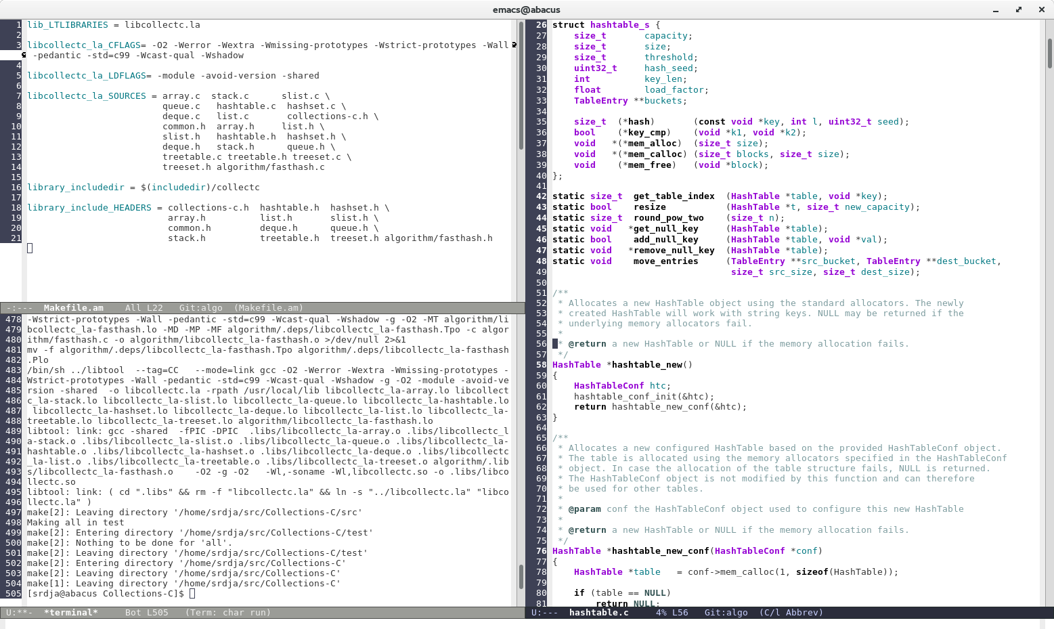Click Git:algo in the hashtable.c mode line
Image resolution: width=1054 pixels, height=629 pixels.
(x=726, y=612)
